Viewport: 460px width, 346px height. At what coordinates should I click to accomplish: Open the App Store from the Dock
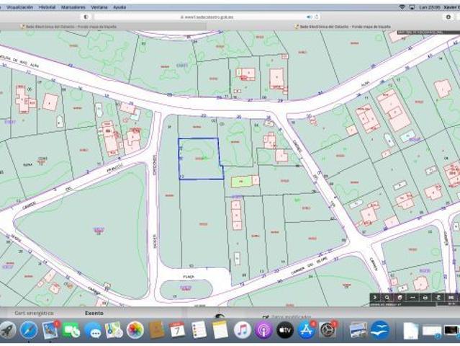coord(306,330)
